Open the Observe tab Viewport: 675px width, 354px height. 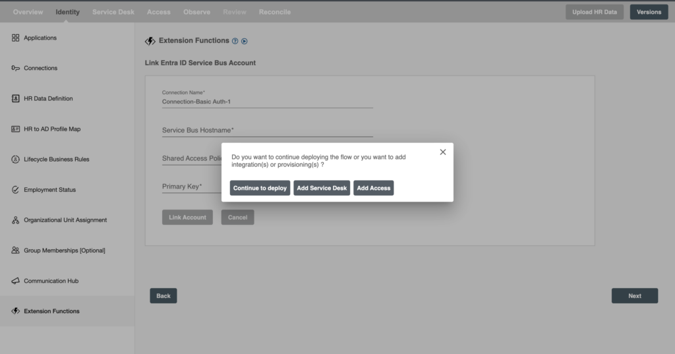196,12
